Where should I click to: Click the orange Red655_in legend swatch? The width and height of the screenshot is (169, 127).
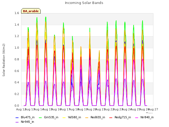click(87, 117)
